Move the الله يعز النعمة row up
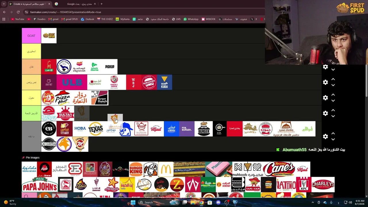368x207 pixels. (333, 110)
